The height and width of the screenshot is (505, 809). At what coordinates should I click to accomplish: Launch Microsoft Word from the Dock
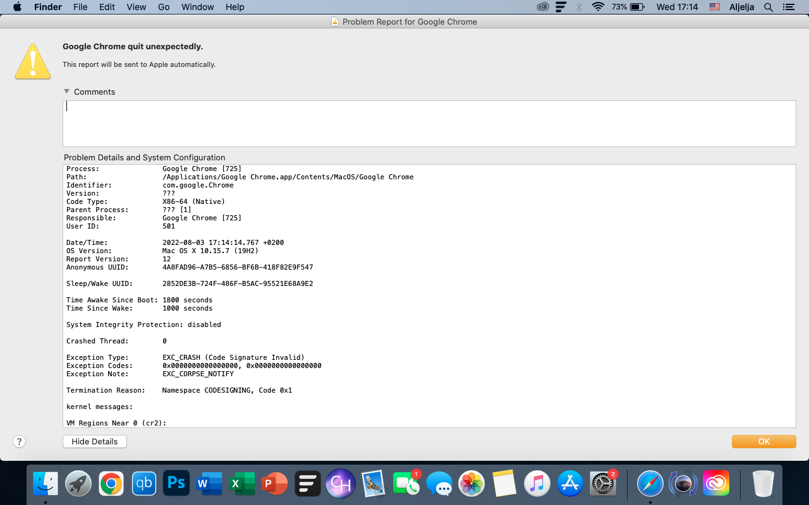[209, 484]
